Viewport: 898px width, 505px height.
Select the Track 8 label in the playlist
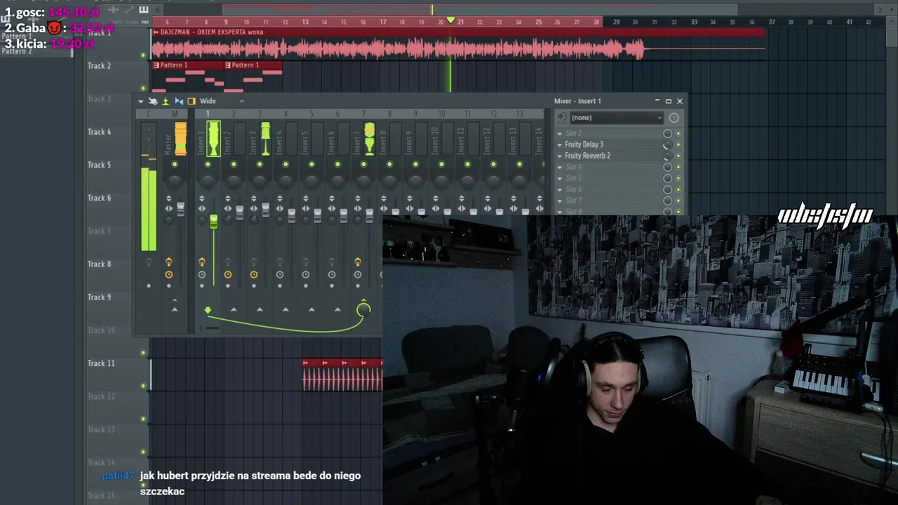pos(99,264)
